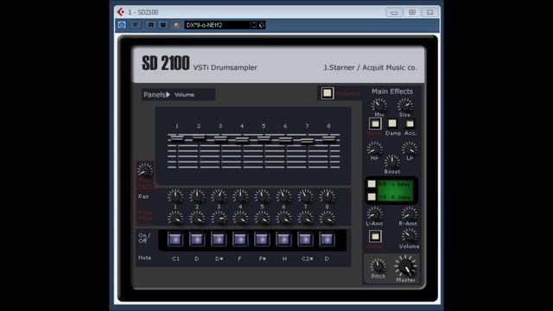This screenshot has height=311, width=553.
Task: Click the Boost knob
Action: tap(391, 162)
